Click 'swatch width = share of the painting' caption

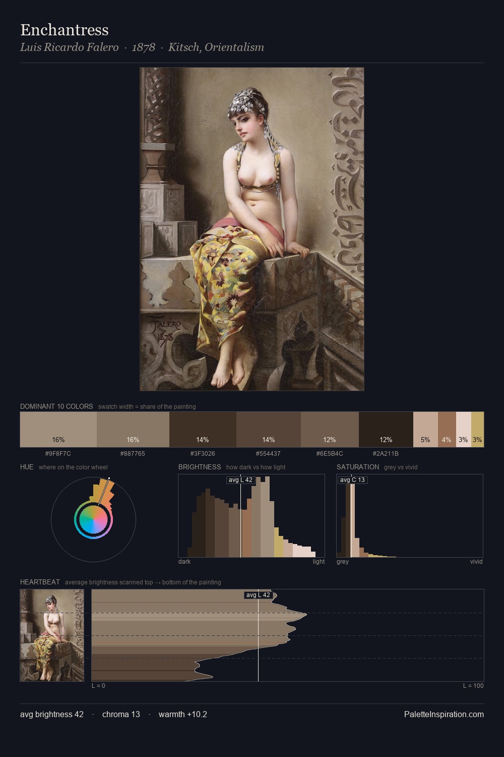pyautogui.click(x=147, y=406)
